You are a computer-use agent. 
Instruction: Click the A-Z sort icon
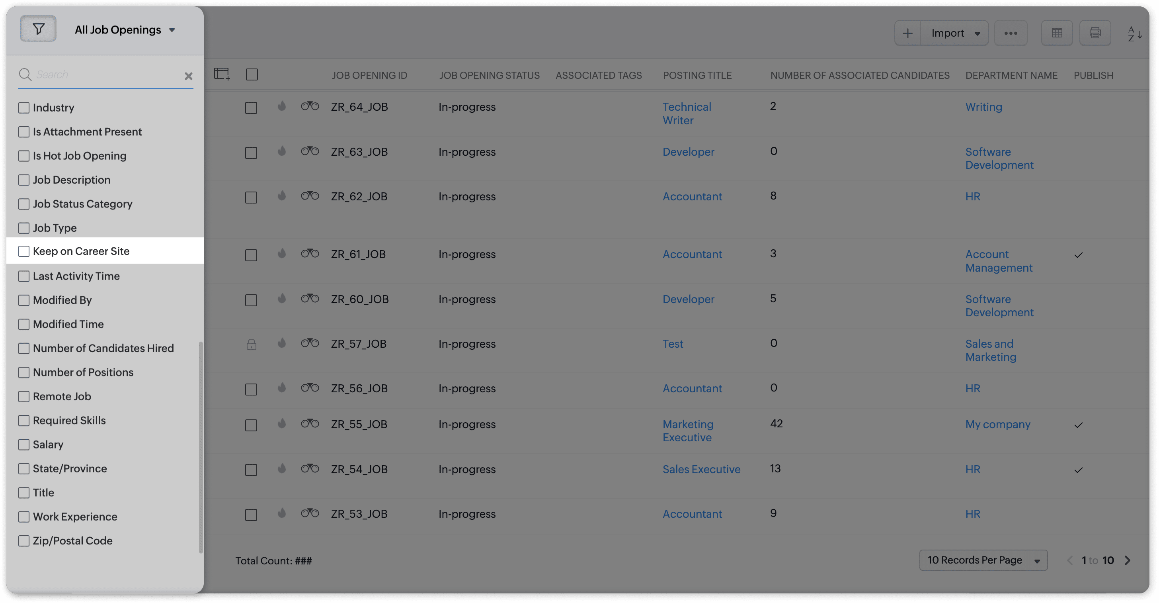(1134, 34)
